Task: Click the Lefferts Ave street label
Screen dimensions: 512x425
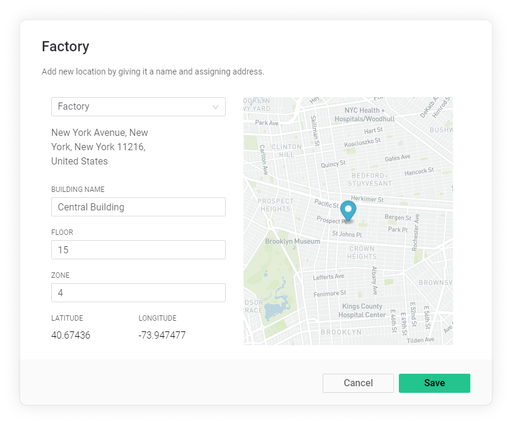Action: (329, 277)
